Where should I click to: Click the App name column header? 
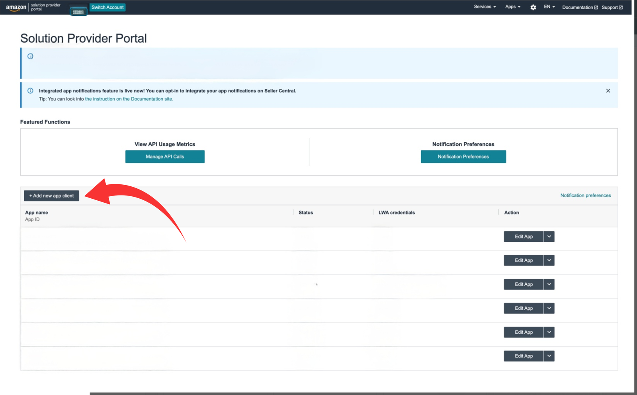point(37,213)
